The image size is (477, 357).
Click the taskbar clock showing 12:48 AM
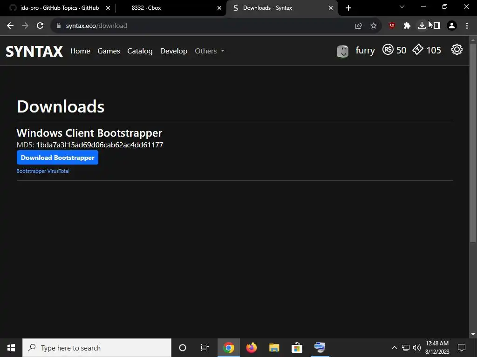click(437, 348)
